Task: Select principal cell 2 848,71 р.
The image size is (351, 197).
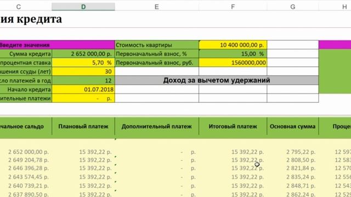Action: click(301, 186)
